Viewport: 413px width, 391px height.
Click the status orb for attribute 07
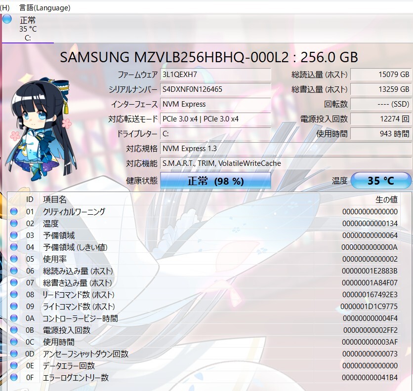coord(14,282)
